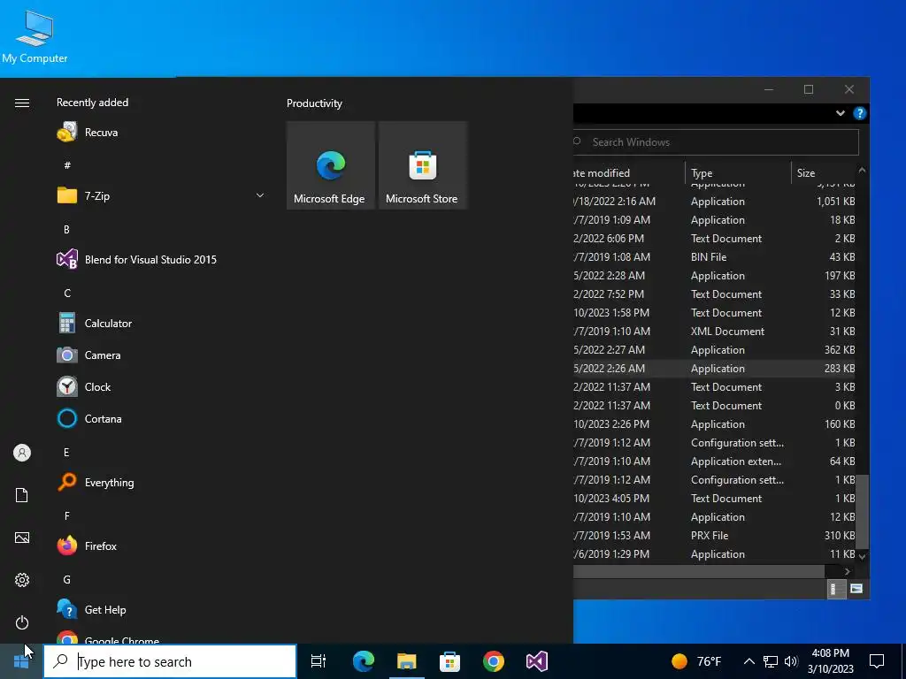Launch Cortana from the app list
This screenshot has width=906, height=679.
coord(161,418)
